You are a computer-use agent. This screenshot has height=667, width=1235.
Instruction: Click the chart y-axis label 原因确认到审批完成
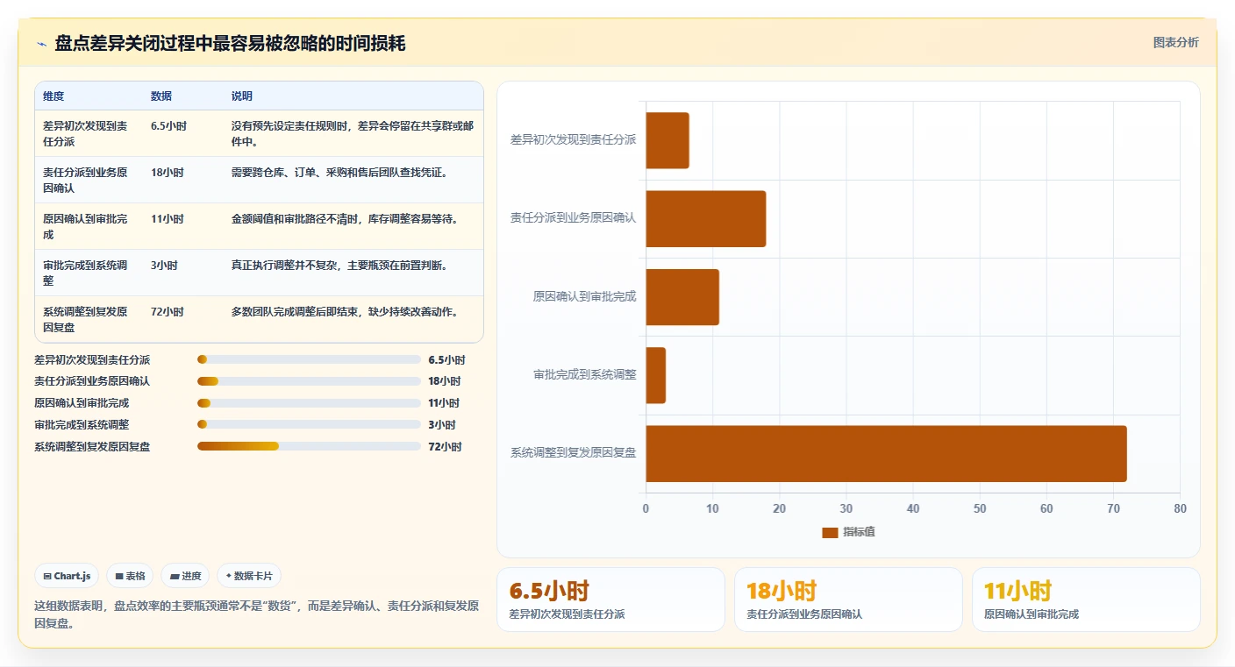click(585, 297)
